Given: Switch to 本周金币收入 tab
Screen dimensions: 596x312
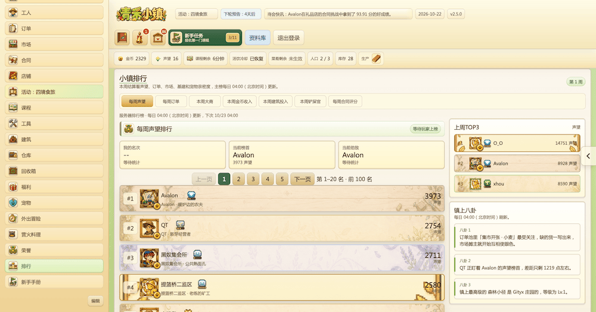Looking at the screenshot, I should (x=240, y=101).
